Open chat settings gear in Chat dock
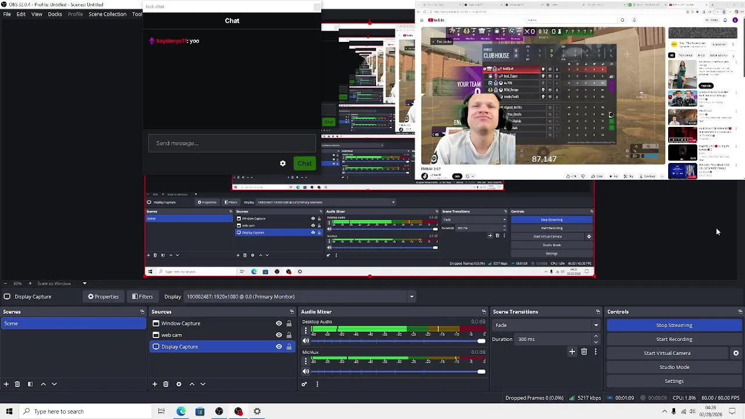 click(x=283, y=164)
